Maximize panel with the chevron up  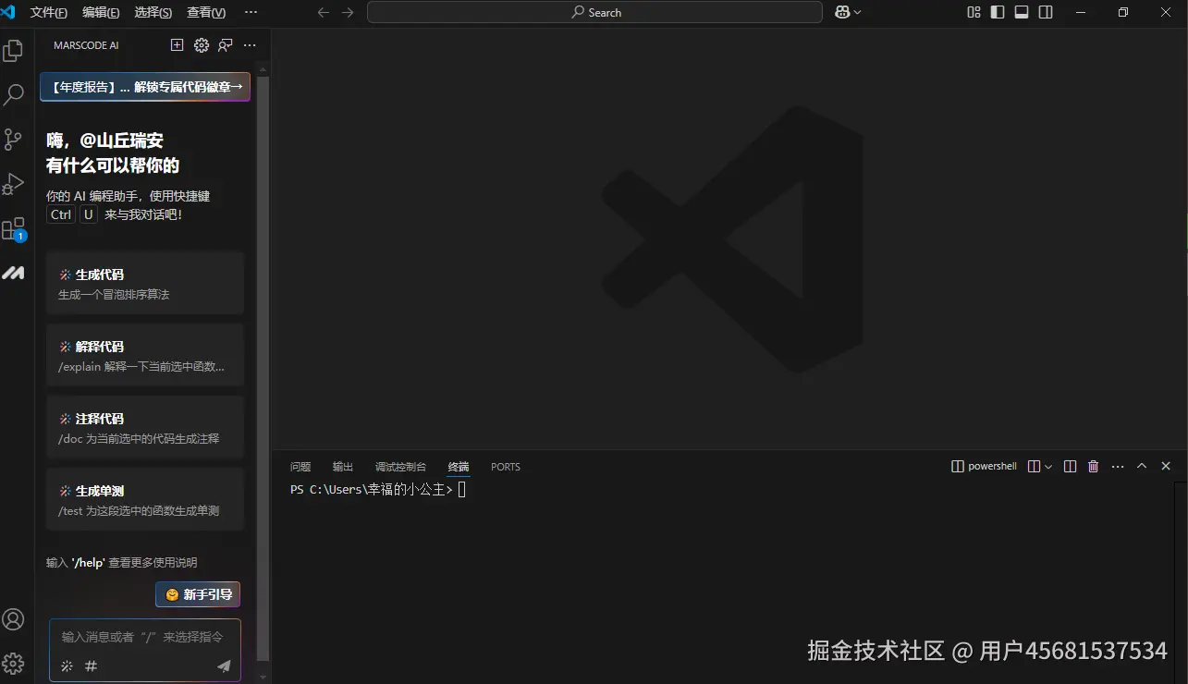(x=1142, y=466)
